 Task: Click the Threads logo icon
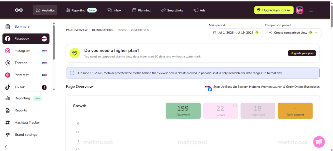(x=8, y=63)
